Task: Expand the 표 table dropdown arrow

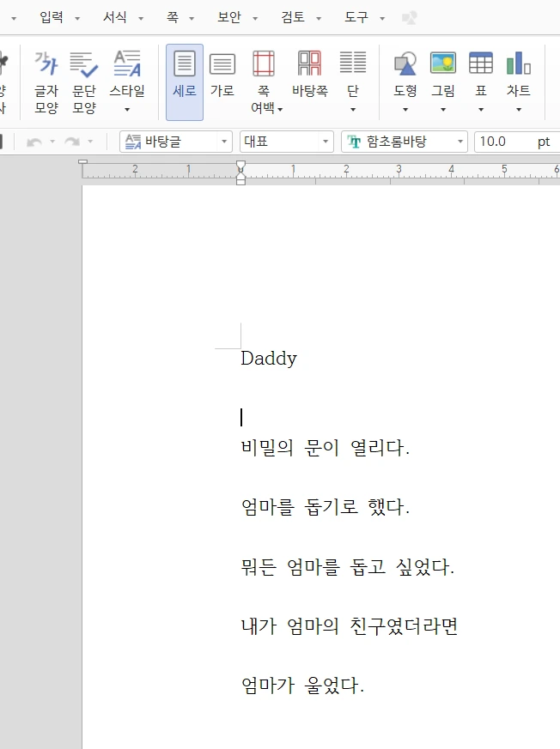Action: (x=481, y=110)
